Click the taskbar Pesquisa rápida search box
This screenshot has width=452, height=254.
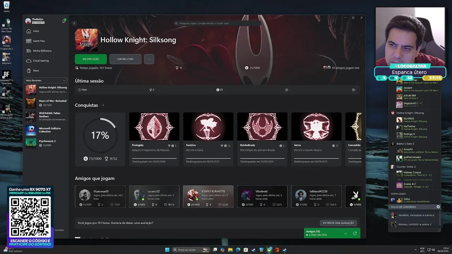click(x=191, y=250)
